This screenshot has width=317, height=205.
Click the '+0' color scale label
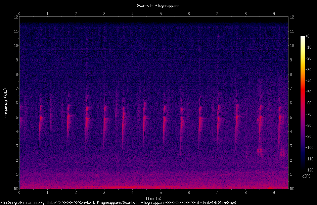coord(307,36)
